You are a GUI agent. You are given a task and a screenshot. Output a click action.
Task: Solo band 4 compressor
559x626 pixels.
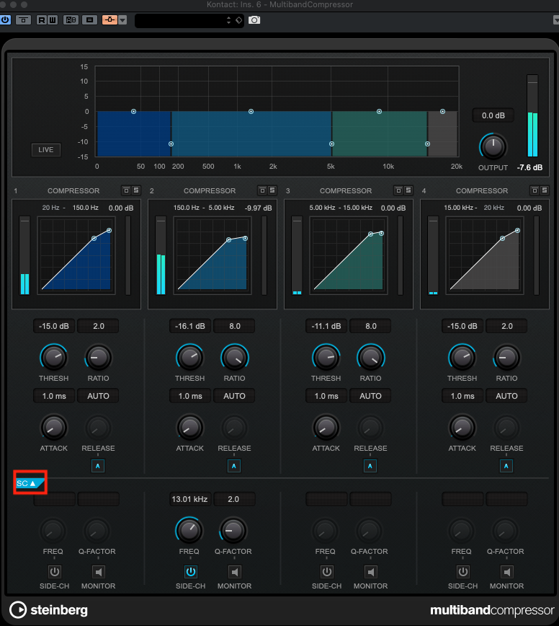click(545, 190)
